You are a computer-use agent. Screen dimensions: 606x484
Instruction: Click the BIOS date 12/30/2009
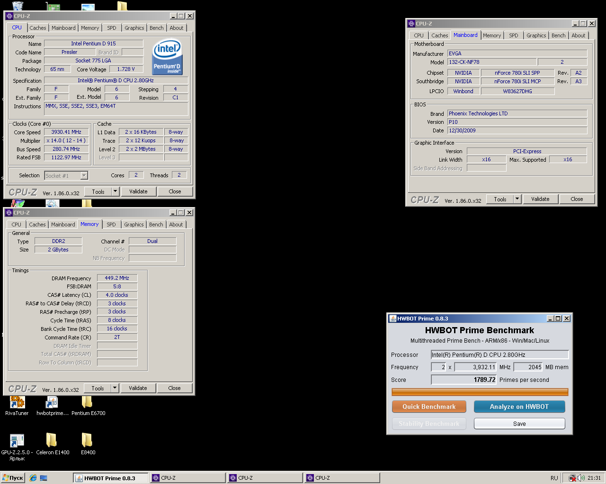[x=517, y=130]
